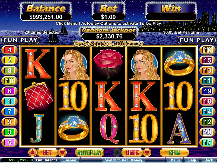Select payline 4 indicator

[9, 50]
